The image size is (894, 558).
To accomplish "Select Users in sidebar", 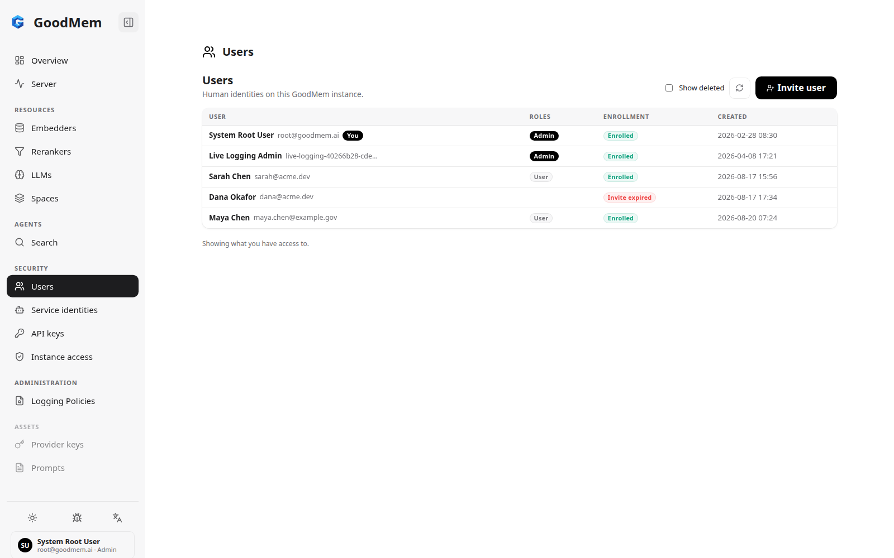I will tap(73, 286).
